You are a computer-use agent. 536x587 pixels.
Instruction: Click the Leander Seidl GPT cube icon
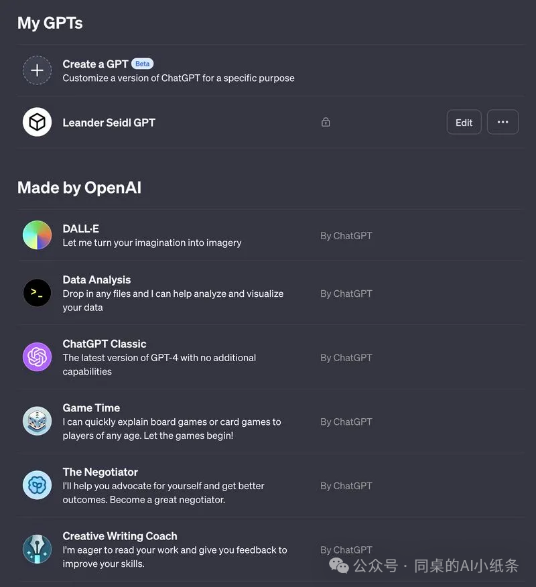coord(38,122)
